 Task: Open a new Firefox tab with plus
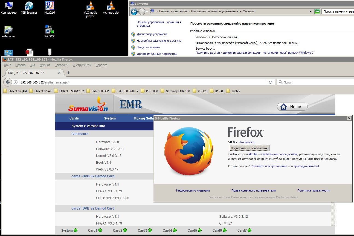[68, 73]
